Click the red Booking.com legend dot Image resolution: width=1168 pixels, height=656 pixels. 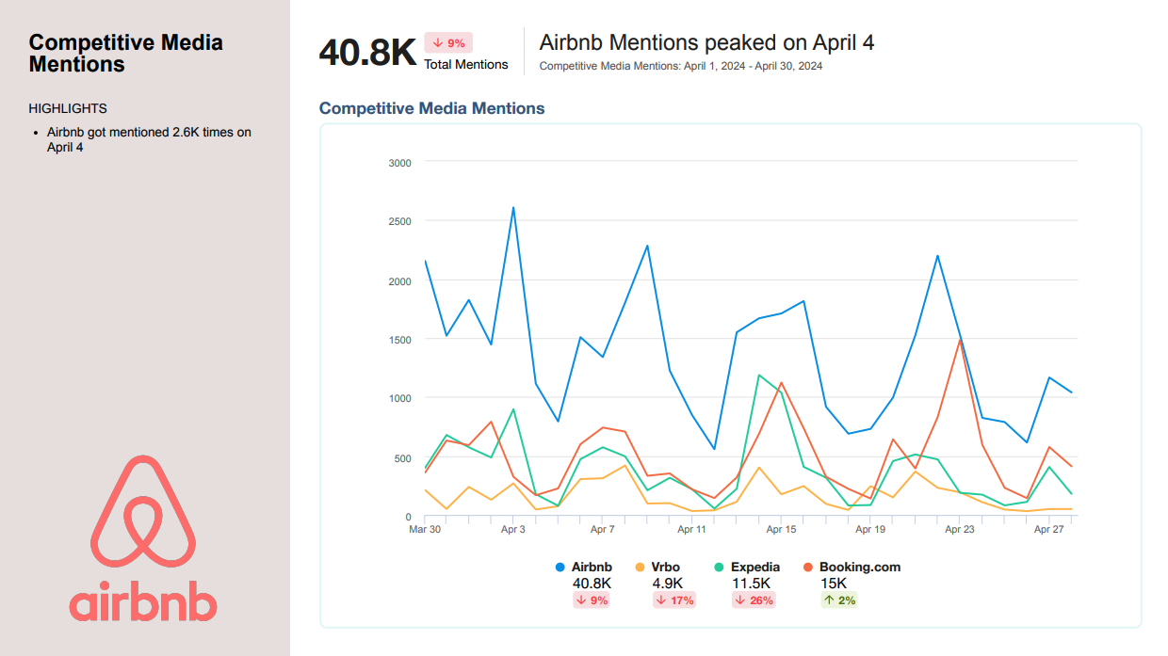pos(808,568)
